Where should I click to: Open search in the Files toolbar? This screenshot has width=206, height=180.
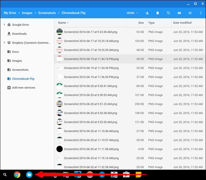pyautogui.click(x=168, y=13)
